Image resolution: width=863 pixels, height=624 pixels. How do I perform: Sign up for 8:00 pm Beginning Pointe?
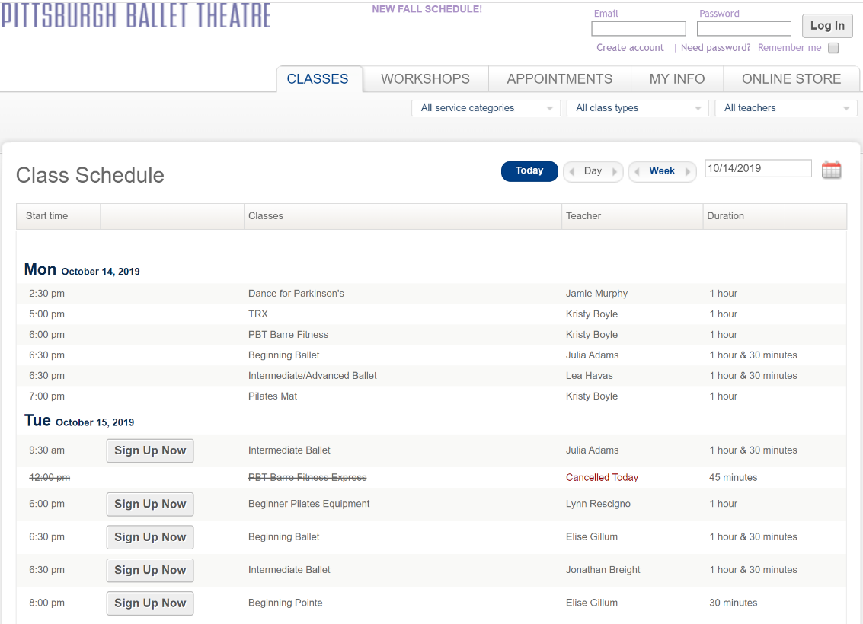click(150, 603)
